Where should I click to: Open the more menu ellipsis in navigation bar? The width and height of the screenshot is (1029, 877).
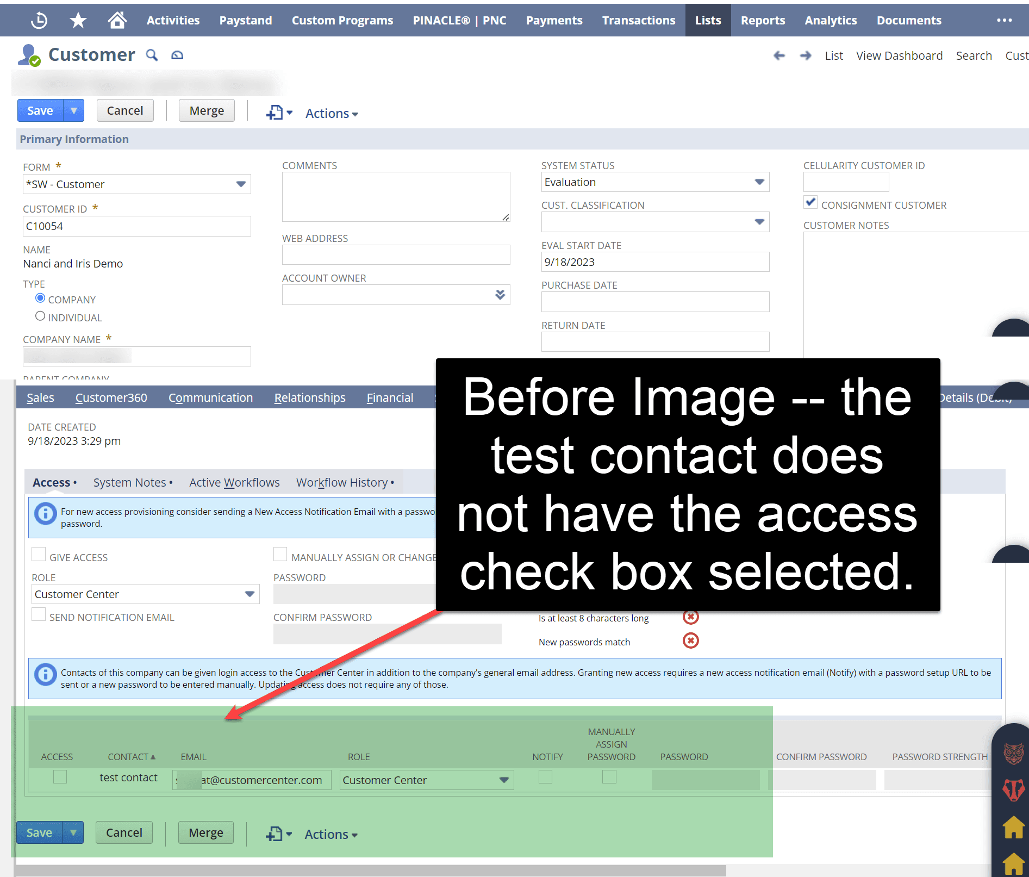pos(1004,20)
